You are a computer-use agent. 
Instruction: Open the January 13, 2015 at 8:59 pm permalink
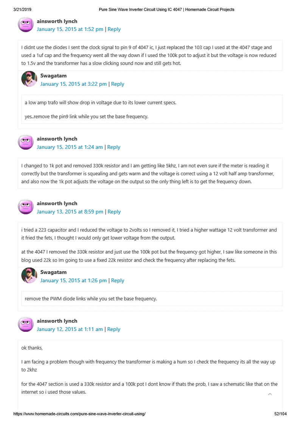click(70, 212)
